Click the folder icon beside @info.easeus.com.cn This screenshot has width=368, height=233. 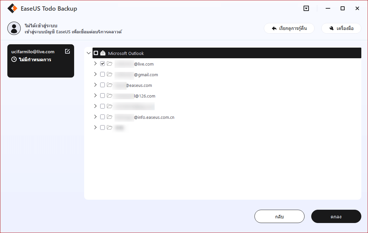[x=110, y=117]
